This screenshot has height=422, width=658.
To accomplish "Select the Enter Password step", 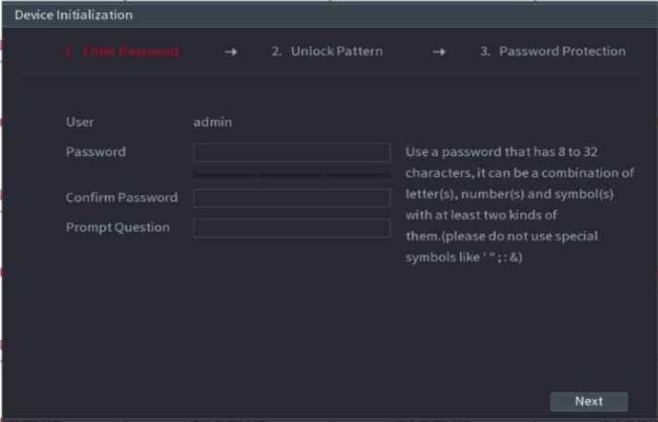I will click(x=121, y=52).
